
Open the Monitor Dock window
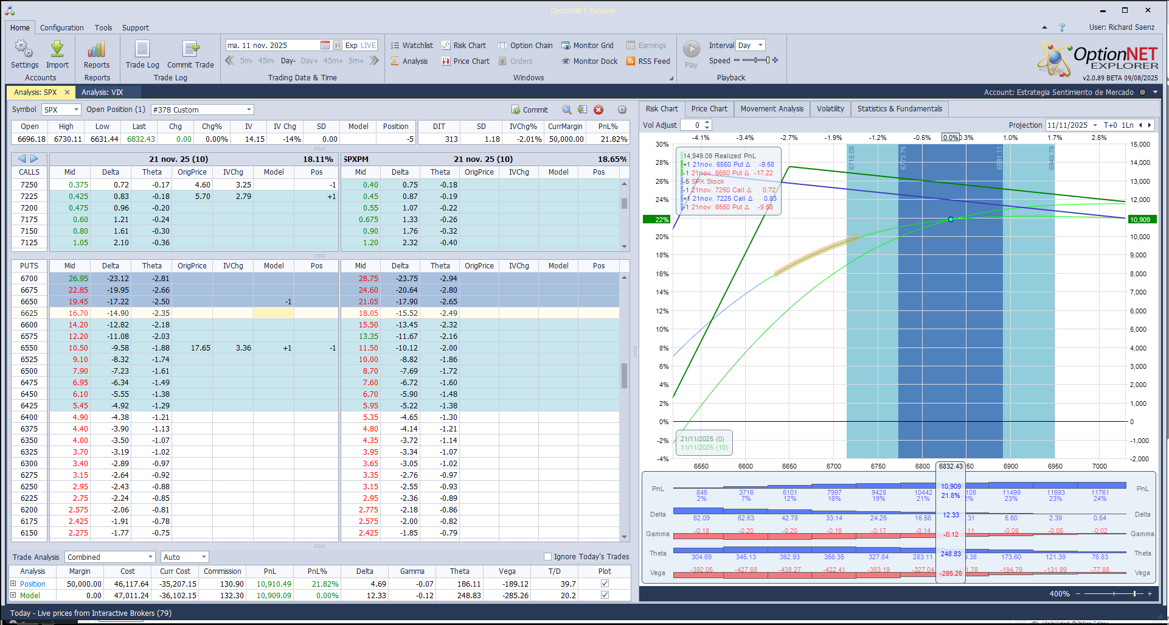589,61
